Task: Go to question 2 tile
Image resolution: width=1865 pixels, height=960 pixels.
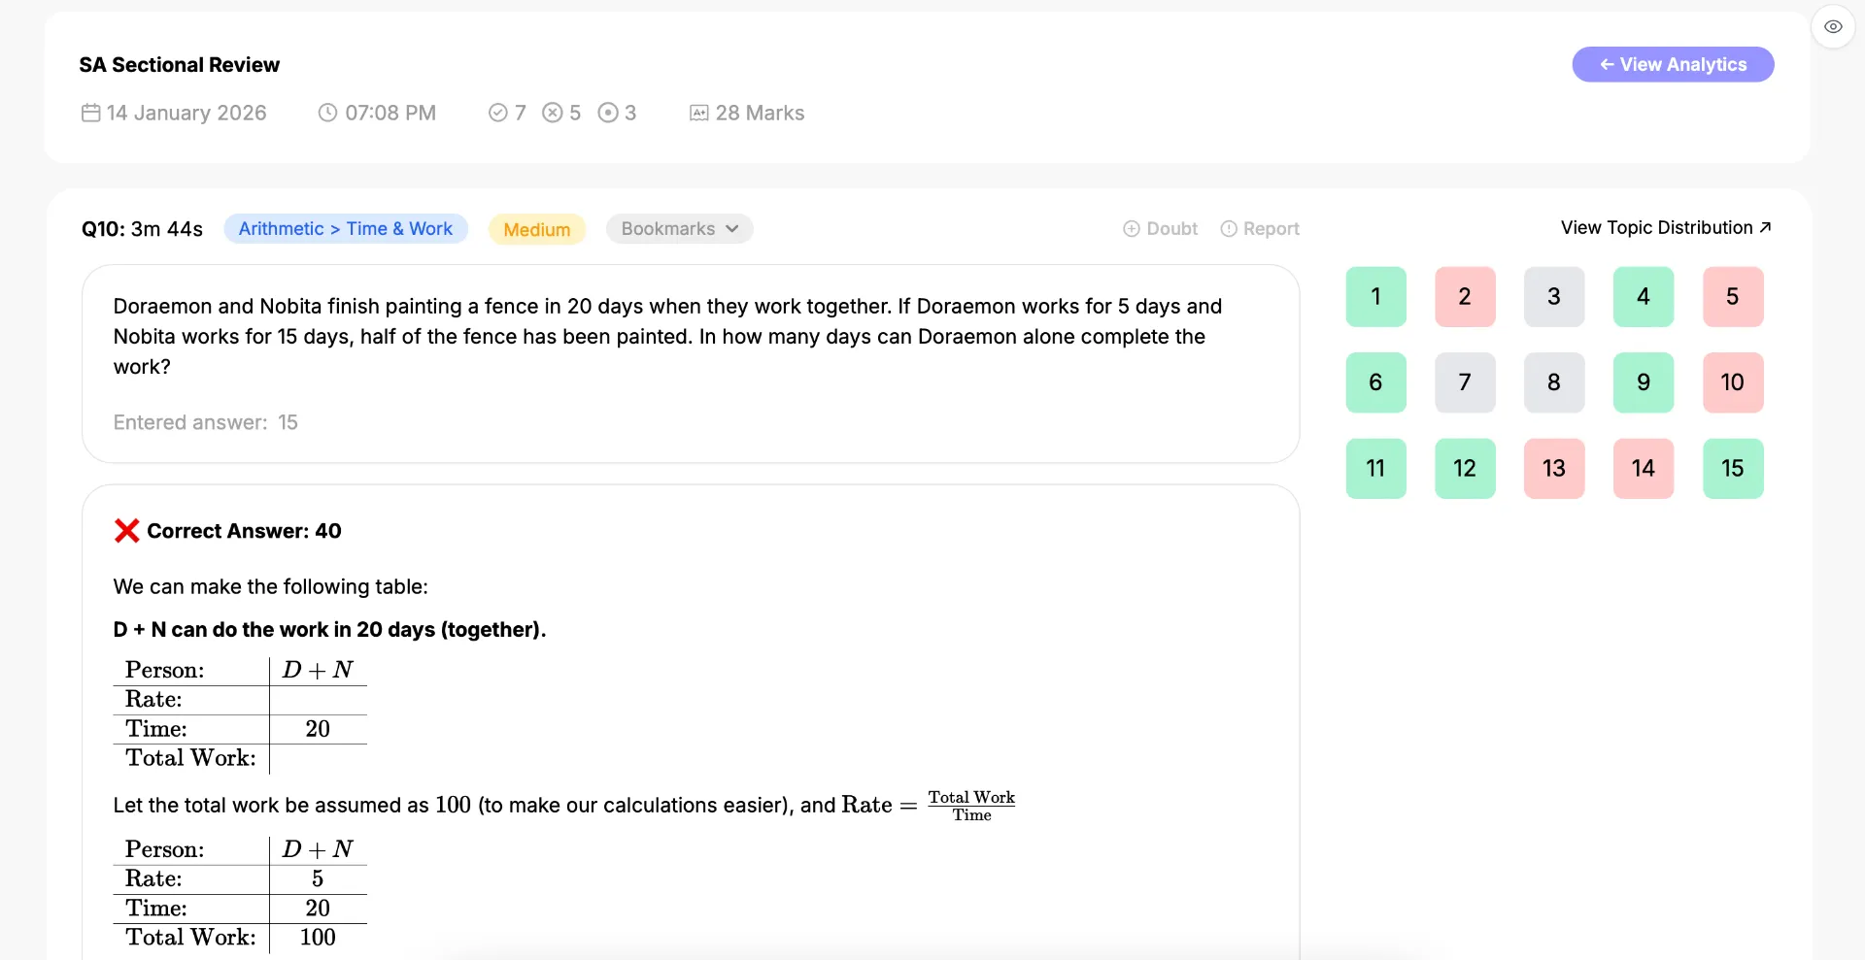Action: click(x=1465, y=296)
